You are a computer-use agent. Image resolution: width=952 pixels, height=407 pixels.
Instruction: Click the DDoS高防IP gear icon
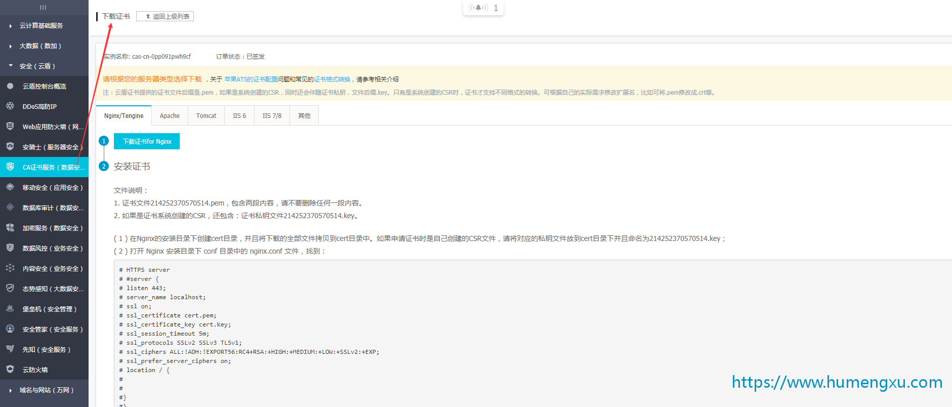[x=10, y=106]
